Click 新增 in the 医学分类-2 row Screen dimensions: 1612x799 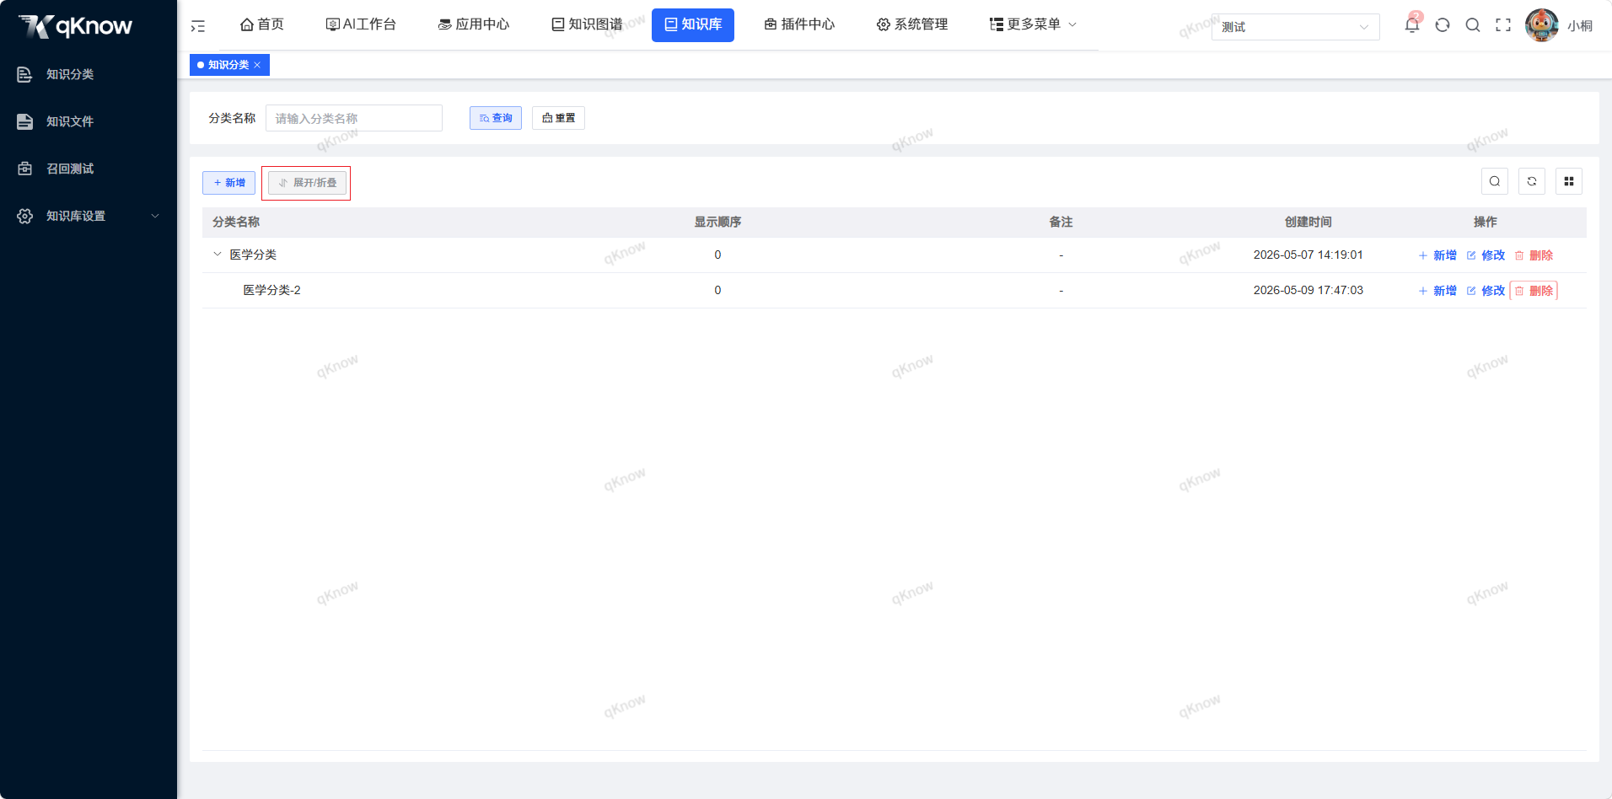click(1437, 291)
